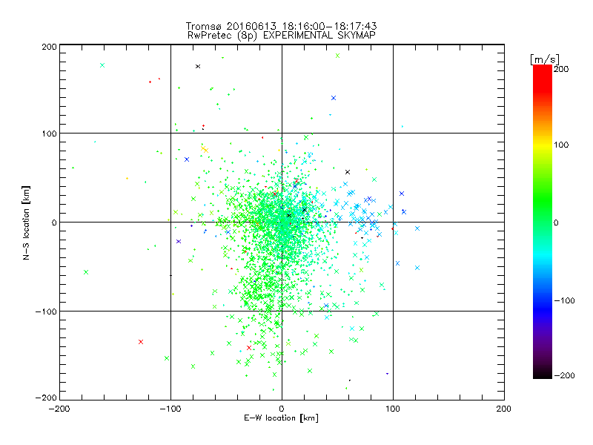Select colorbar tick label '-100'
Screen dimensions: 593x445
[564, 300]
